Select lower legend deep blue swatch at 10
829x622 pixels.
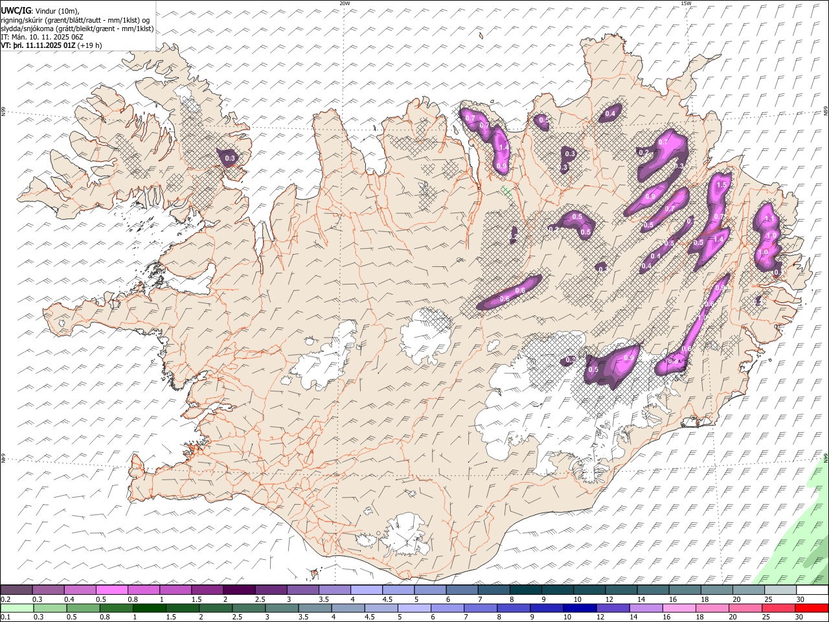coord(580,608)
